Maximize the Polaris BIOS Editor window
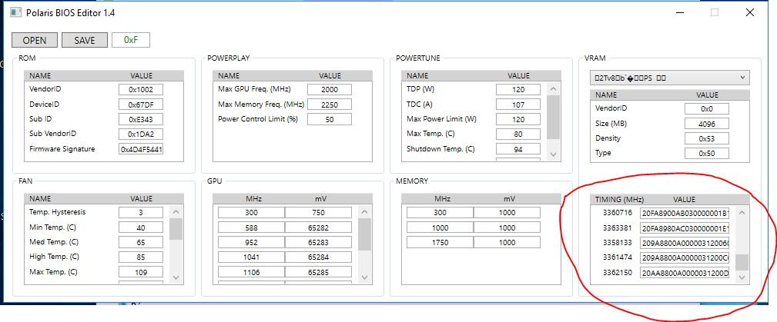777x322 pixels. click(x=715, y=13)
